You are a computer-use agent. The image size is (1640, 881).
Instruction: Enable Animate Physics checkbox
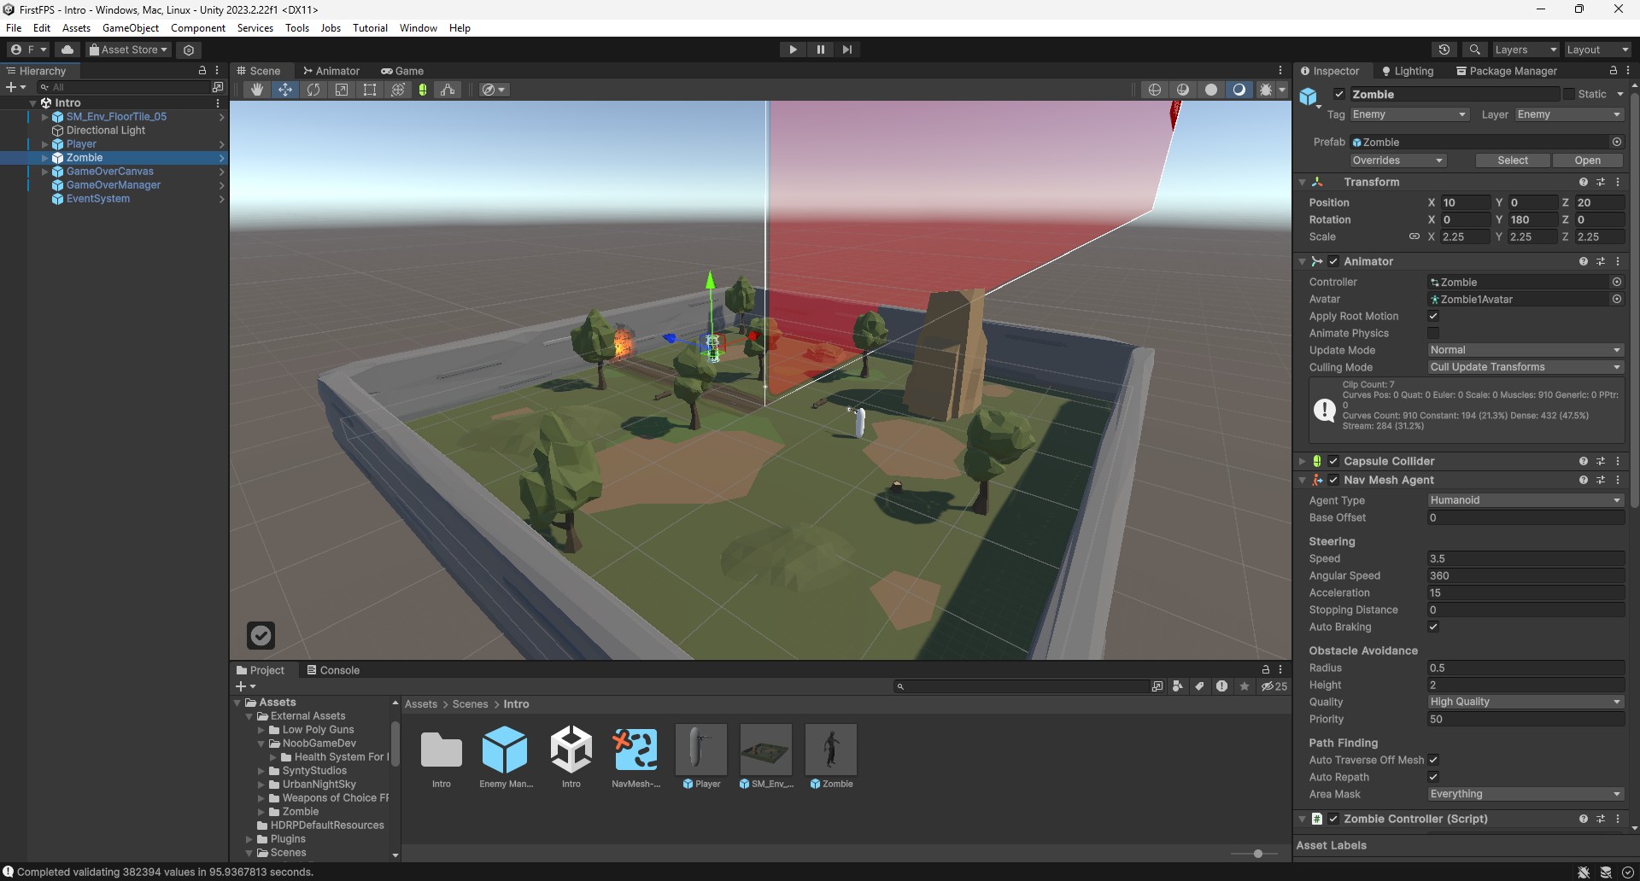tap(1433, 333)
